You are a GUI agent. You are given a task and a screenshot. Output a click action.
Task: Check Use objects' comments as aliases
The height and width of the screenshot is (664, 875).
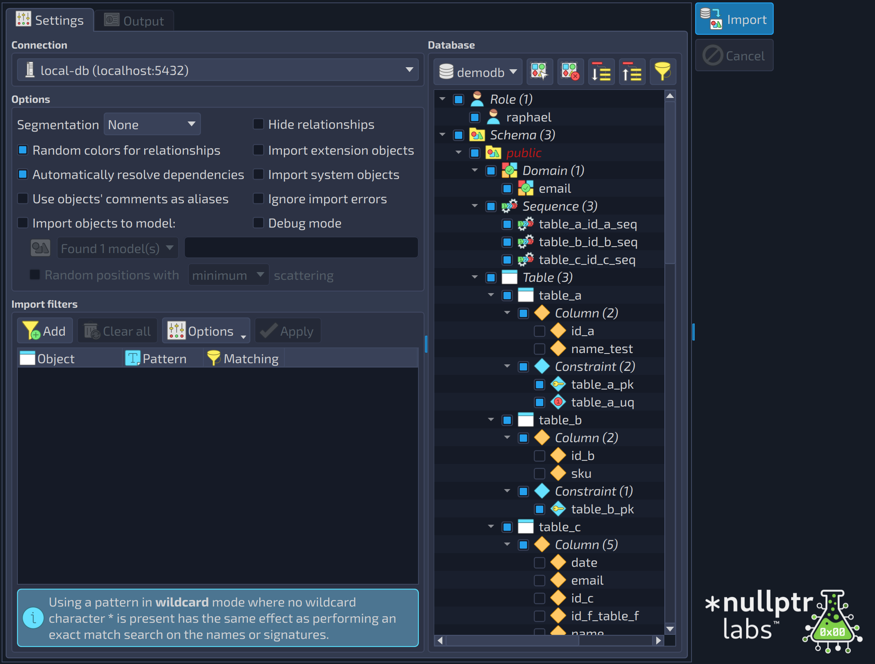23,199
